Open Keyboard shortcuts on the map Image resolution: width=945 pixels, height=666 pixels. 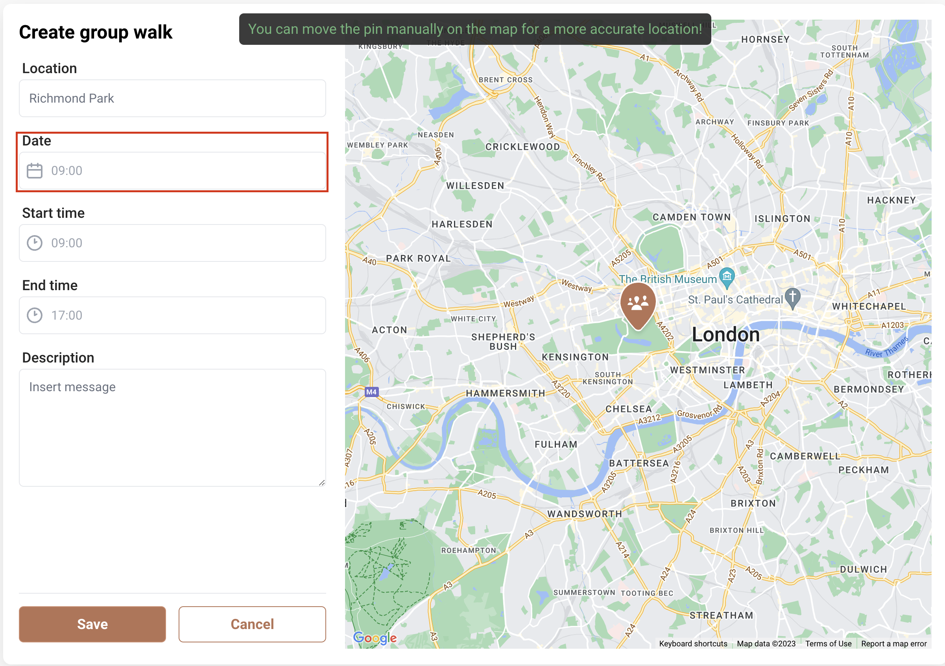tap(693, 644)
